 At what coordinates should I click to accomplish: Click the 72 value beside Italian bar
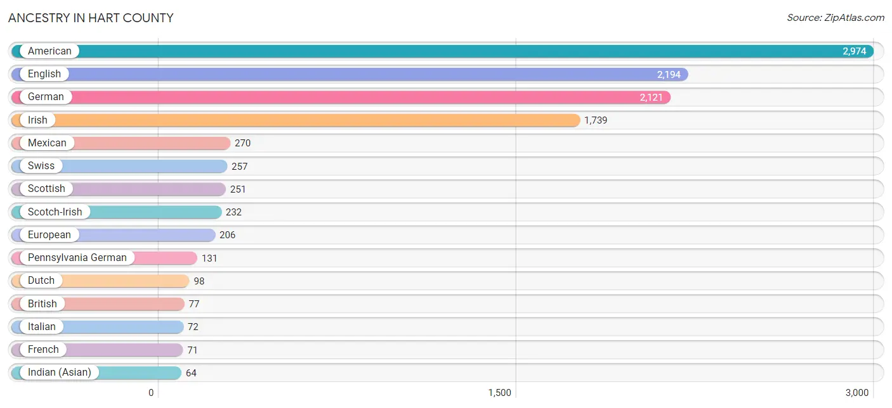[x=193, y=327]
